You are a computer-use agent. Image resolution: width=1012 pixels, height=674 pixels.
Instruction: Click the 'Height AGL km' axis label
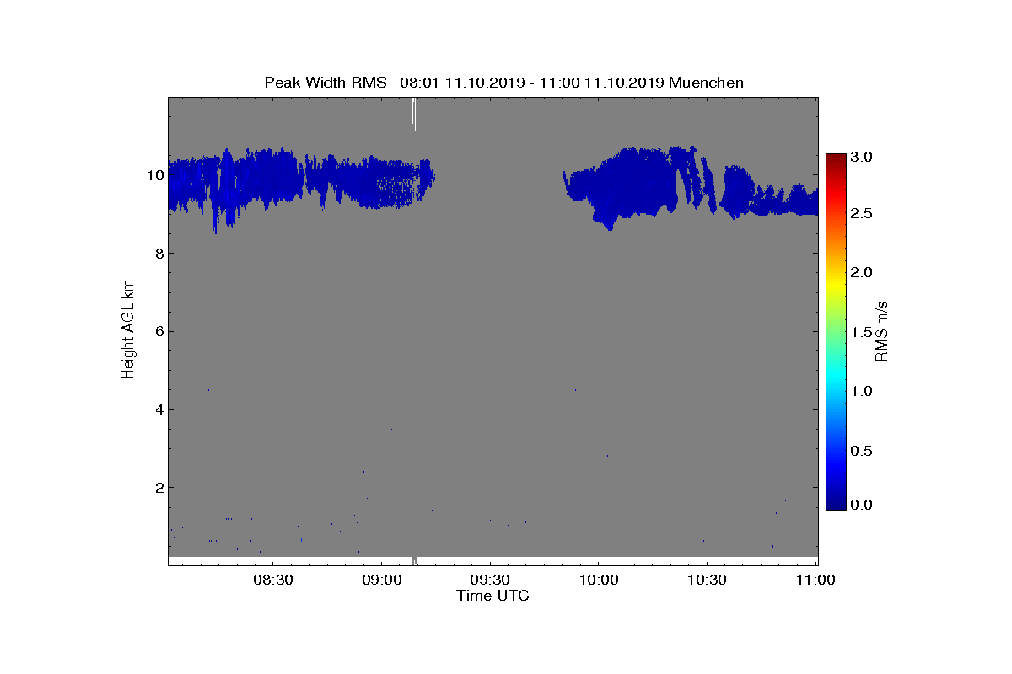coord(129,331)
